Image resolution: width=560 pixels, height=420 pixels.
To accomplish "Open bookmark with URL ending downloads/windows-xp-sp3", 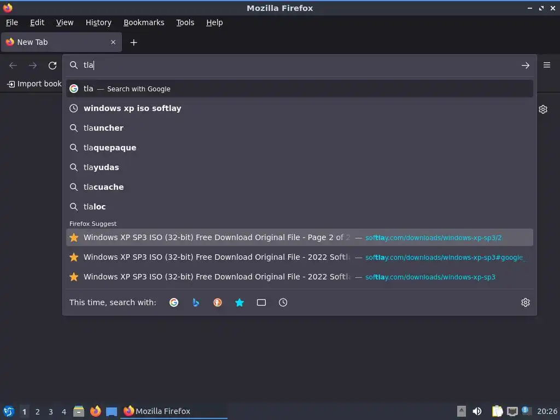I will pos(300,277).
